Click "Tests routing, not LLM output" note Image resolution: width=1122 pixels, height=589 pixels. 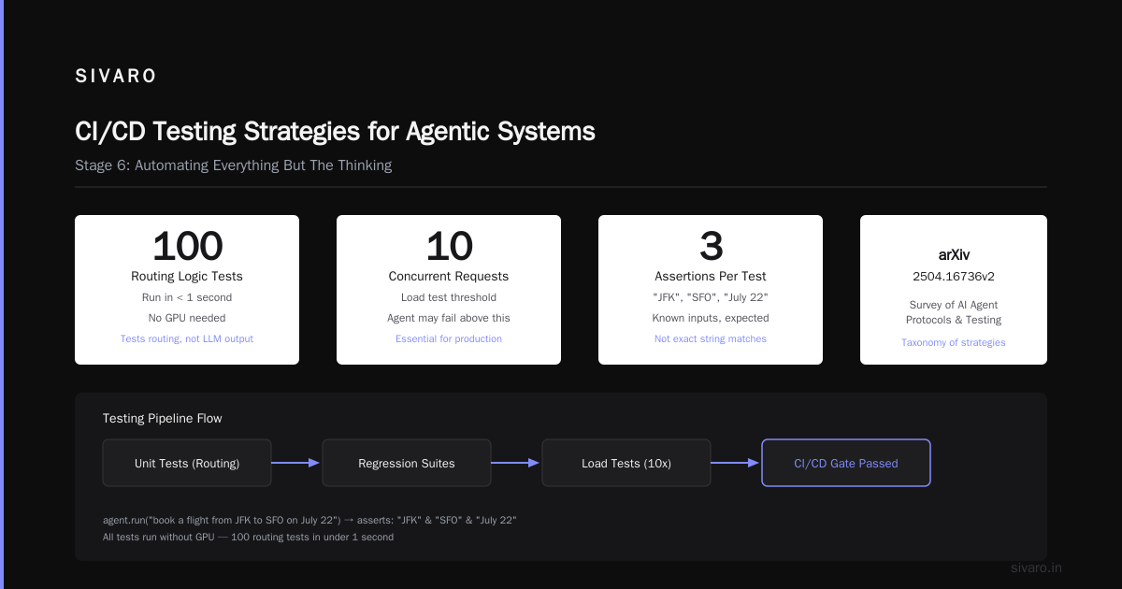(x=187, y=338)
